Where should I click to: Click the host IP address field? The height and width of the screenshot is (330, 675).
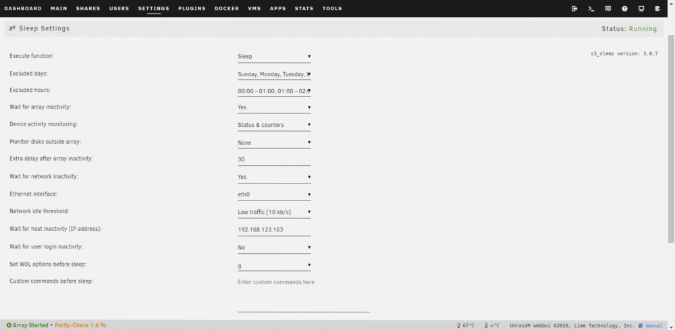pos(274,230)
